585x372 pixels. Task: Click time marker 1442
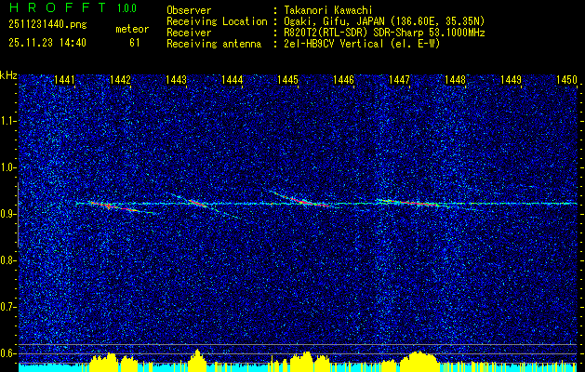120,79
